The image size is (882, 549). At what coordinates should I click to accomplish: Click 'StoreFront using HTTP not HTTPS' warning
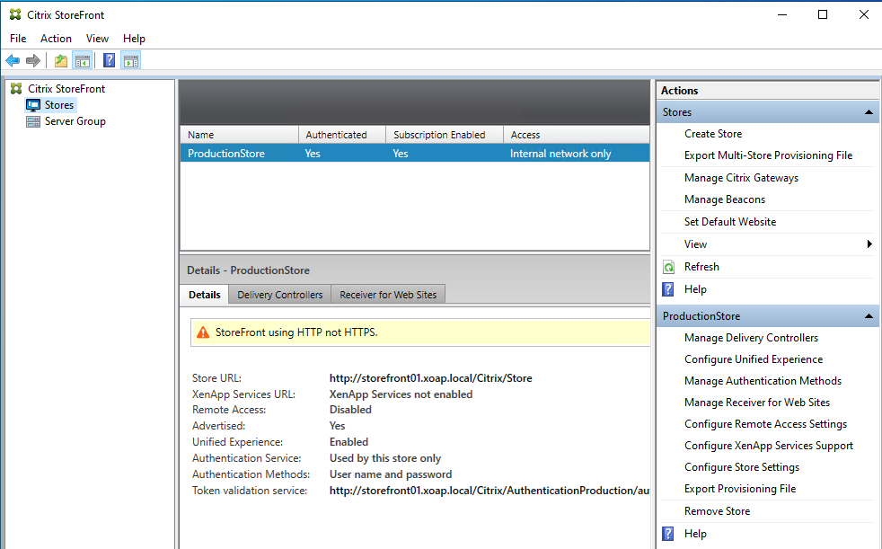[296, 332]
